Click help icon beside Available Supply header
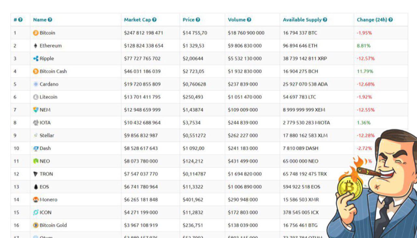This screenshot has height=238, width=417. click(x=325, y=20)
